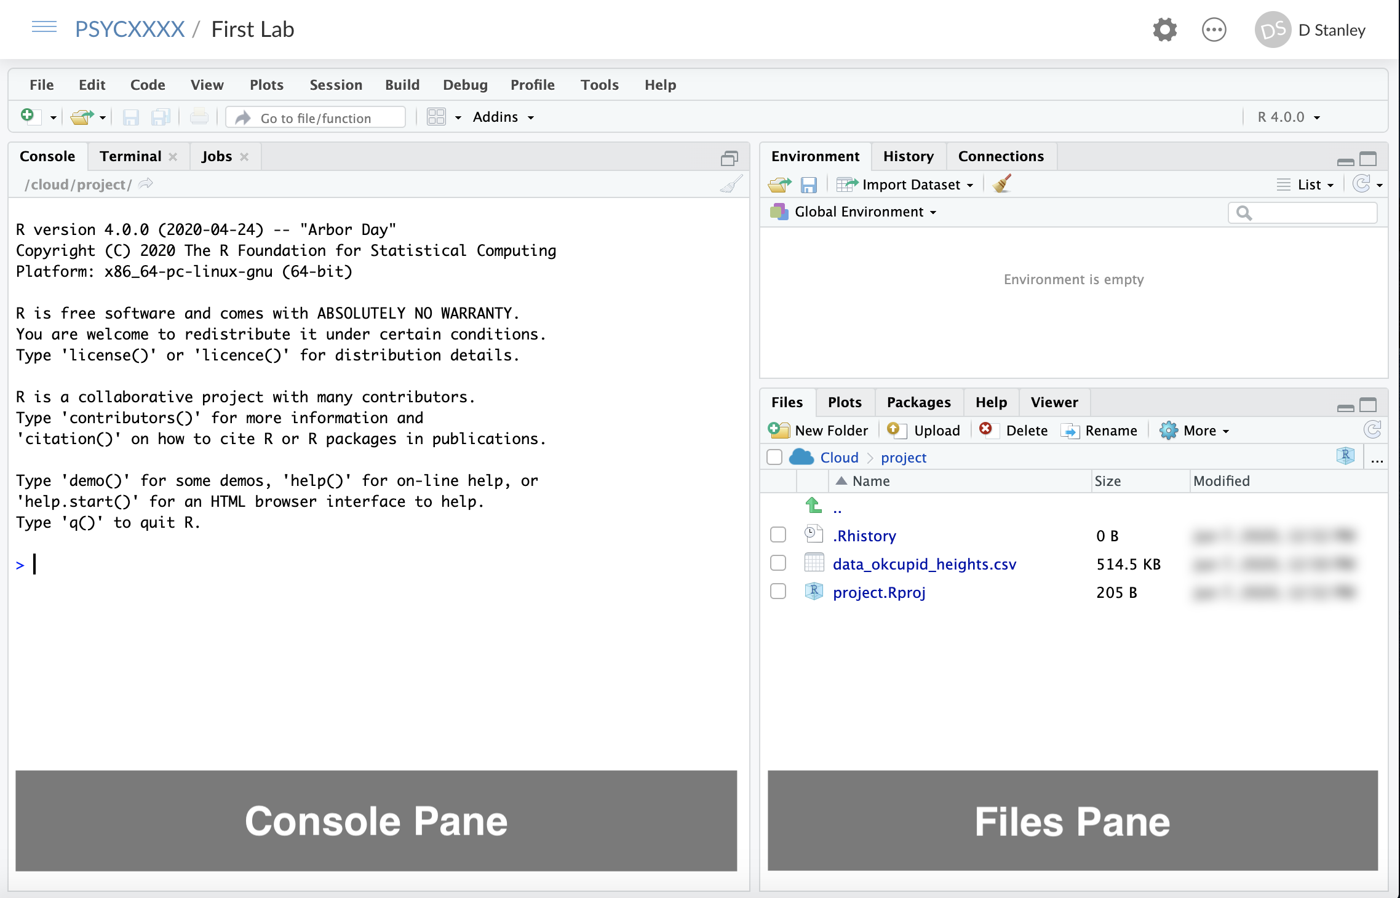Open workspace panes layout icon
1400x898 pixels.
pos(436,117)
